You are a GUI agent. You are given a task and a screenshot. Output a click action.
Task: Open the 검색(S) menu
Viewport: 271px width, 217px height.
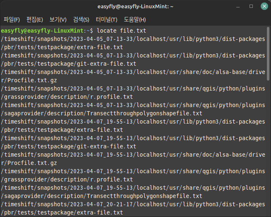coord(81,19)
